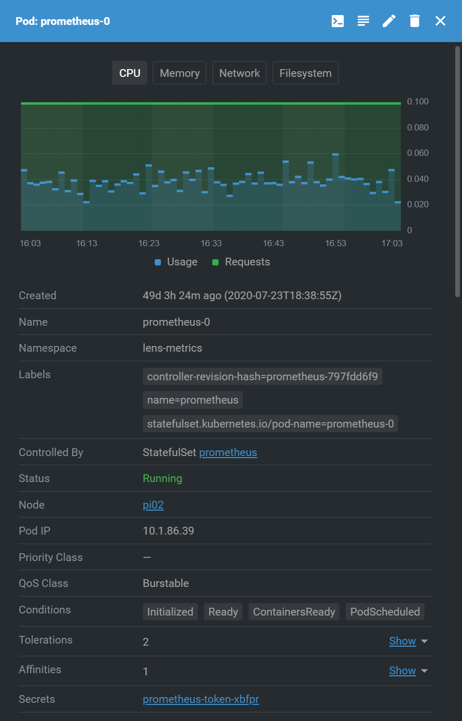Click the ContainersReady condition badge
This screenshot has width=462, height=721.
coord(294,612)
